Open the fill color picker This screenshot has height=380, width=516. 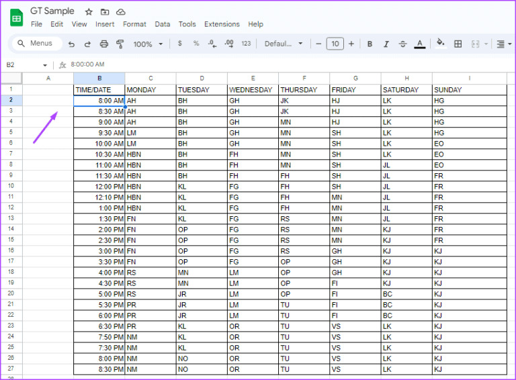click(441, 44)
